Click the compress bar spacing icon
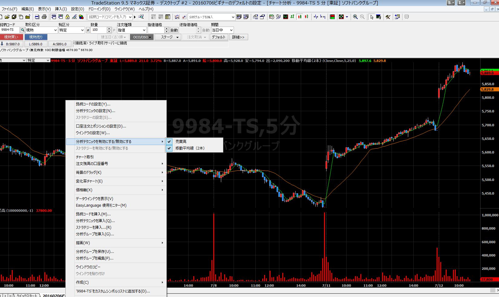This screenshot has width=499, height=297. point(316,17)
